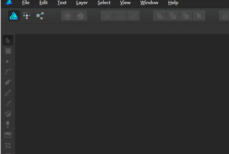Click the Back One arrange icon

[x=173, y=16]
